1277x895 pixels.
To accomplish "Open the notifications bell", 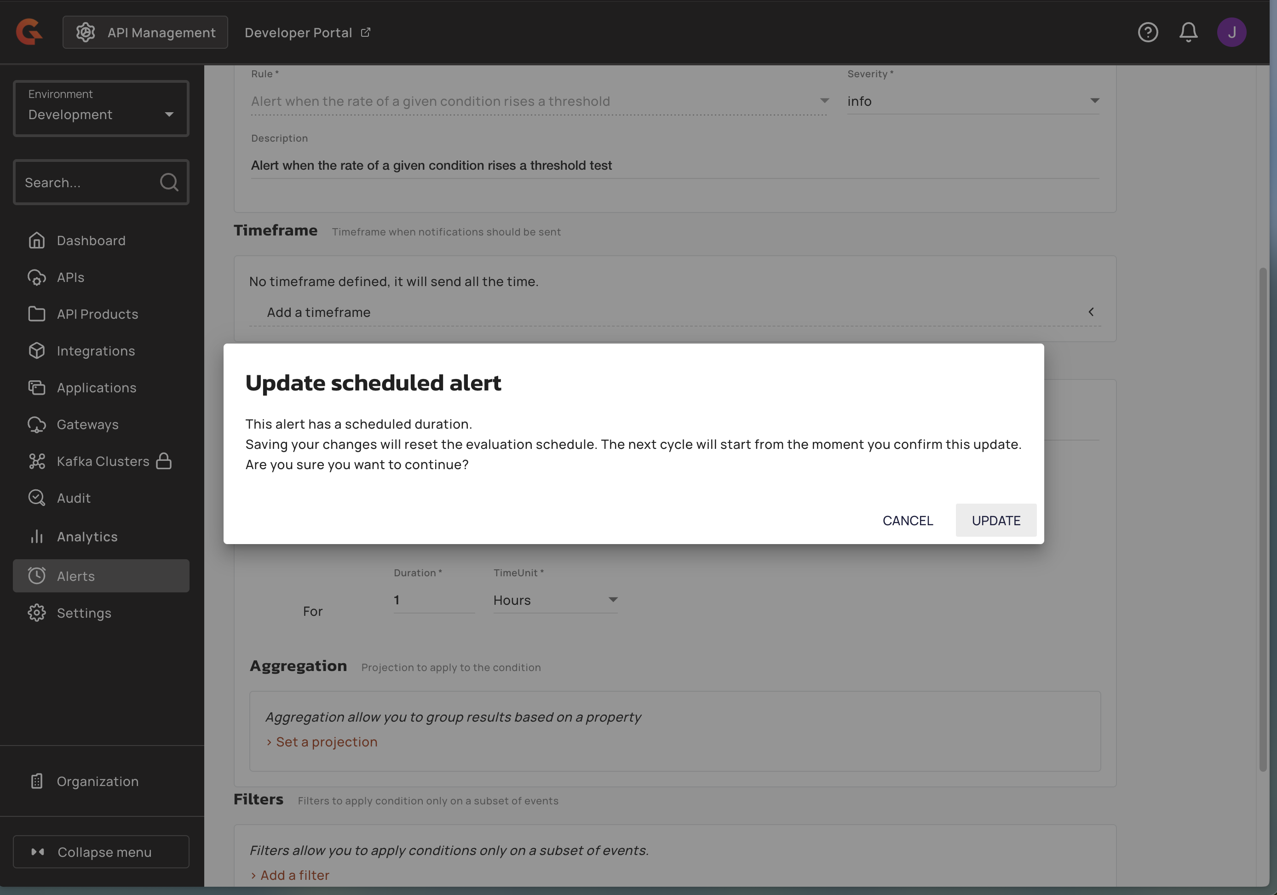I will pos(1188,32).
